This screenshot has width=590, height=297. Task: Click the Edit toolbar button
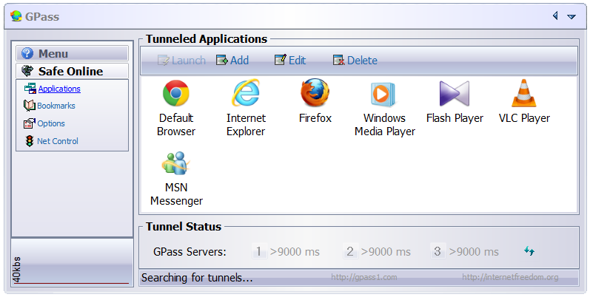click(289, 61)
